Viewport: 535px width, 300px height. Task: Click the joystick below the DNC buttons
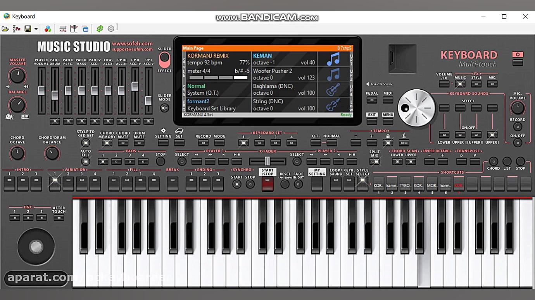coord(36,246)
